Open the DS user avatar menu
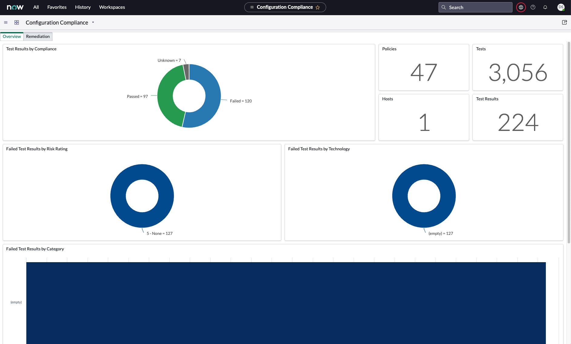Viewport: 571px width, 344px height. 561,7
